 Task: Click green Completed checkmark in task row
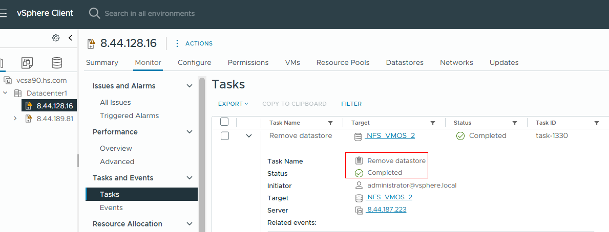(x=460, y=136)
